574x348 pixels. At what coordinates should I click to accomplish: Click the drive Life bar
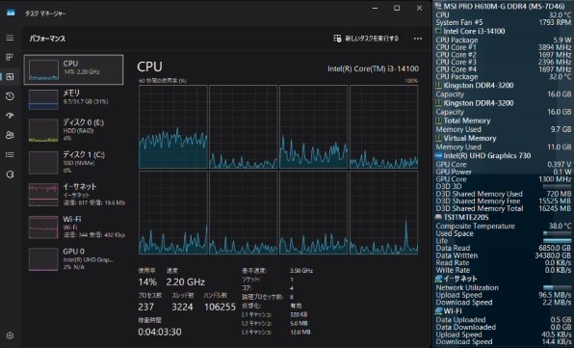(557, 241)
